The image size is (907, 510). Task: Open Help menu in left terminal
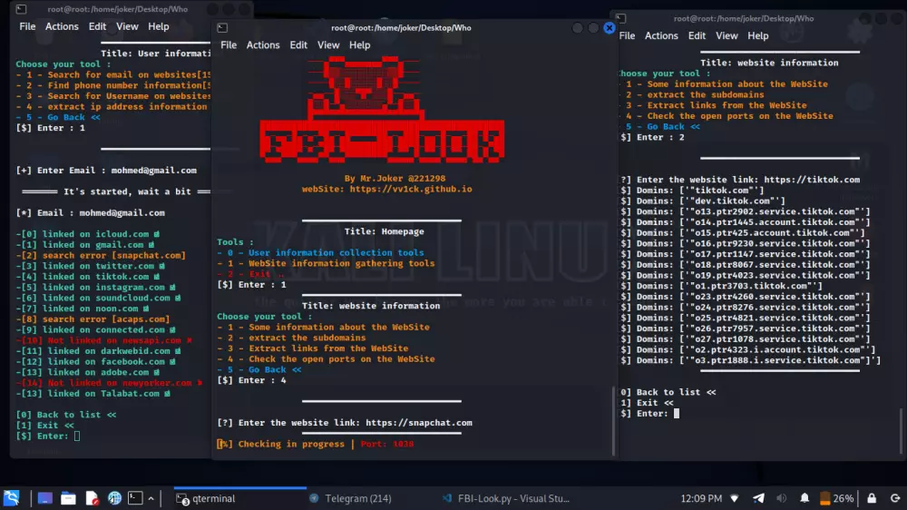click(x=159, y=26)
